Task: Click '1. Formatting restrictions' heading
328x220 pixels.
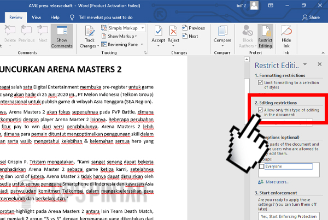Action: point(280,75)
